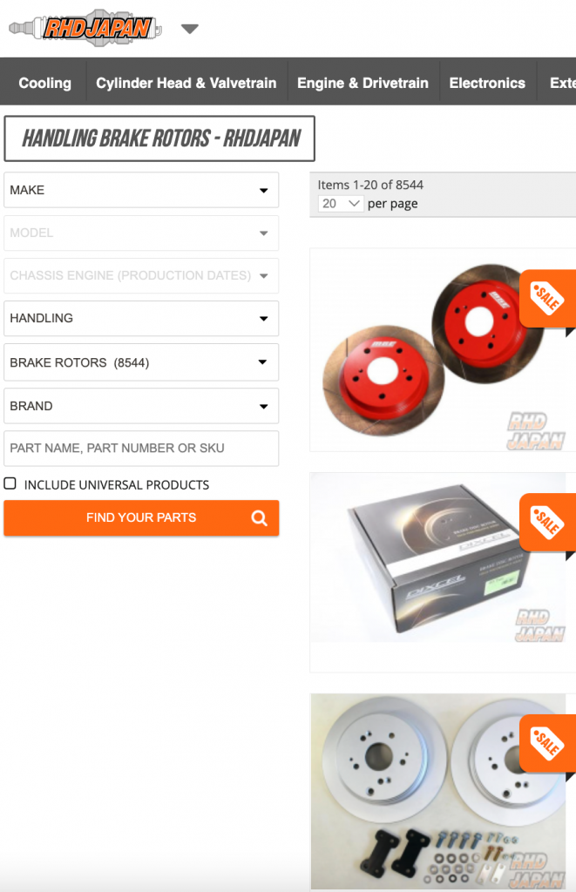Viewport: 576px width, 892px height.
Task: Enable Include Universal Products checkbox
Action: tap(10, 483)
